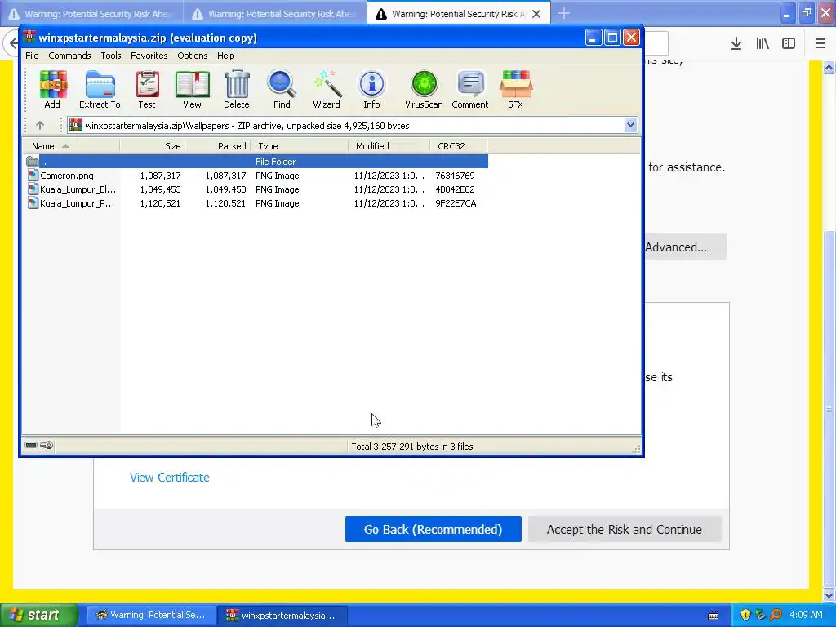Click Firefox downloads arrow icon
836x627 pixels.
click(736, 44)
